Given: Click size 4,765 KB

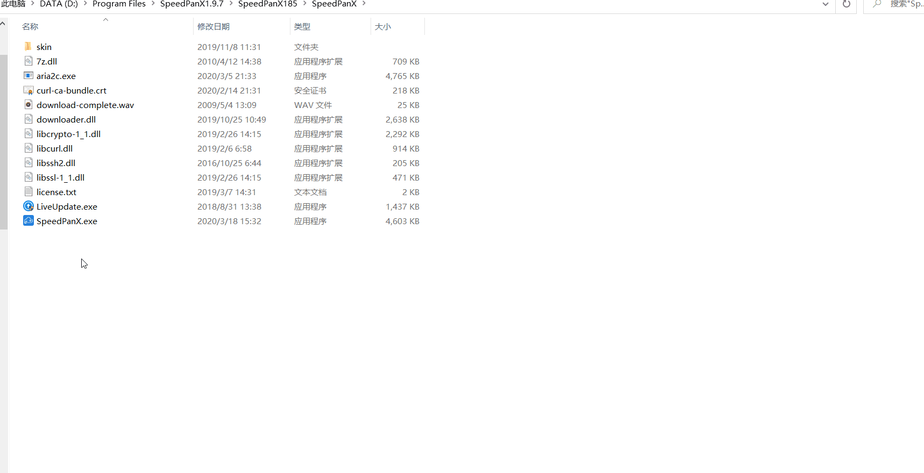Looking at the screenshot, I should tap(402, 76).
